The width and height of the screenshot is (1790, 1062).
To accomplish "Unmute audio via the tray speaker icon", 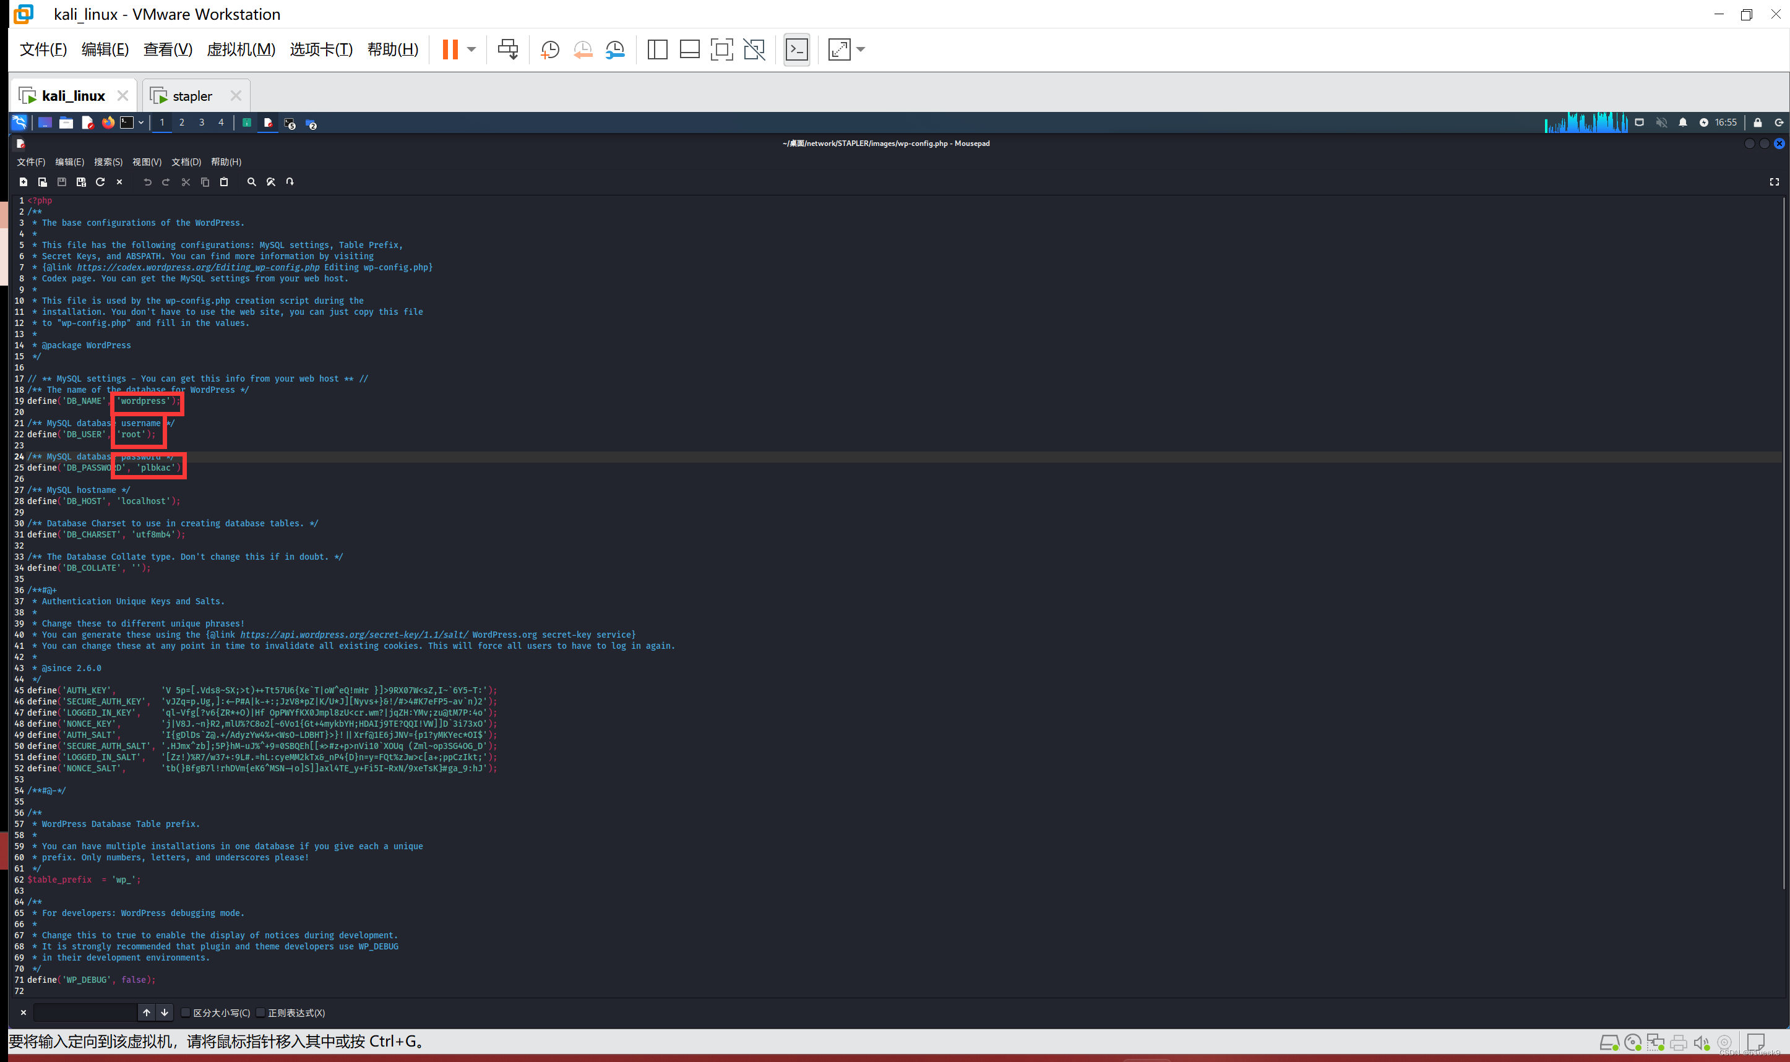I will click(x=1661, y=122).
